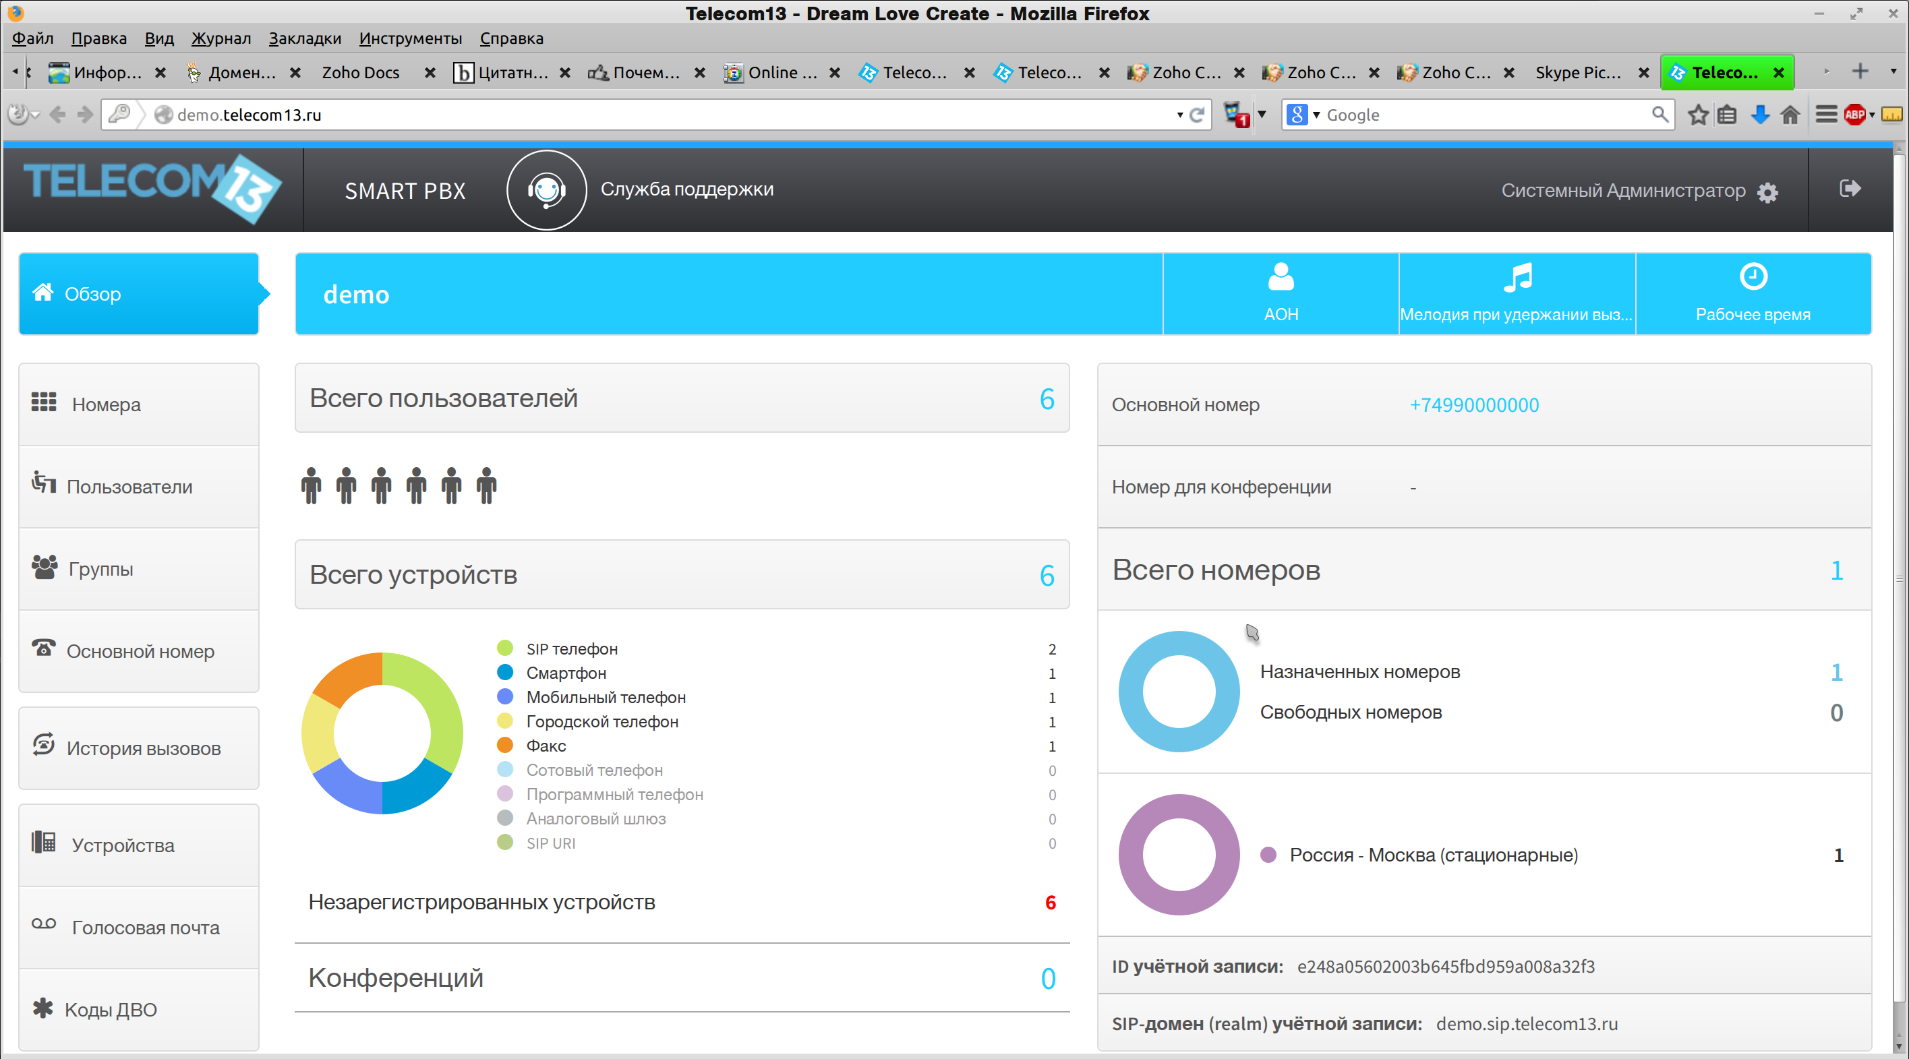This screenshot has height=1059, width=1909.
Task: Click the device types donut chart
Action: (x=382, y=733)
